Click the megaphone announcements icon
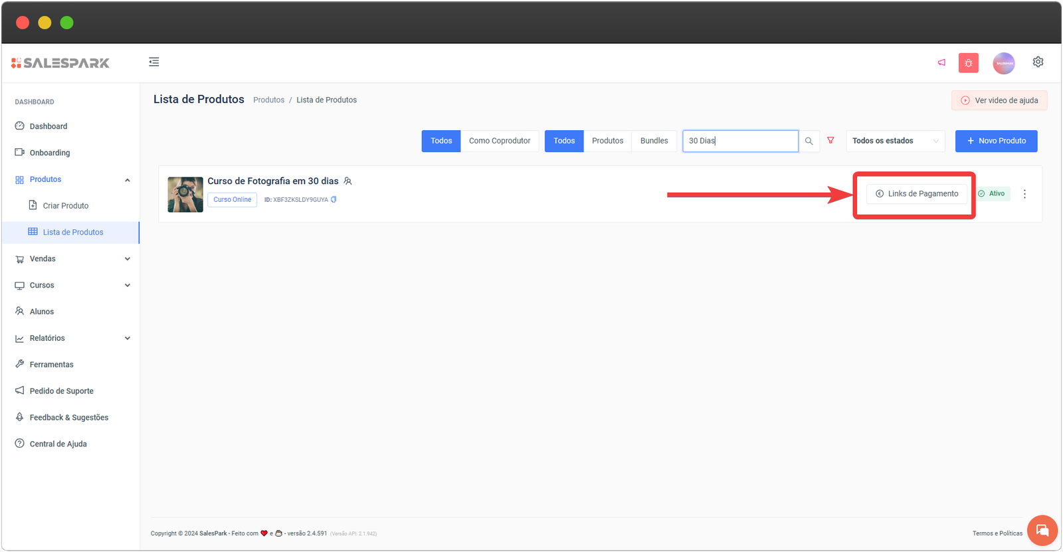Image resolution: width=1063 pixels, height=552 pixels. click(x=941, y=62)
